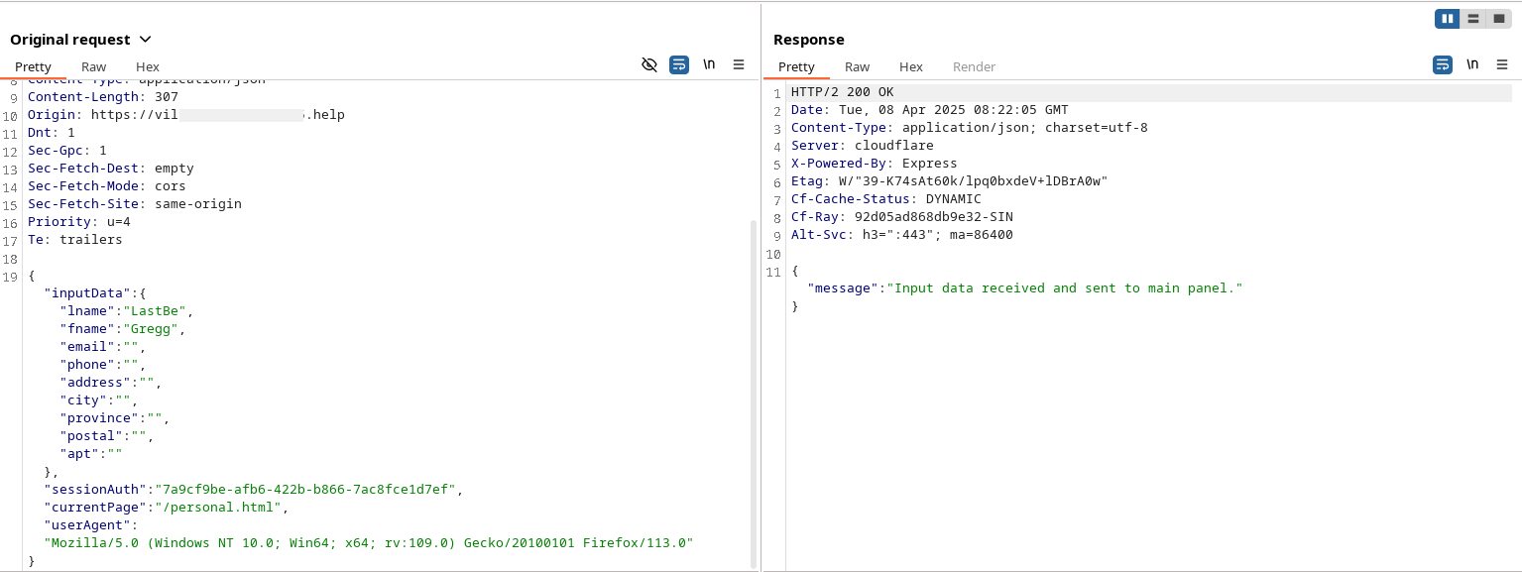Toggle the blue pause button at top right
The width and height of the screenshot is (1522, 572).
(1447, 18)
